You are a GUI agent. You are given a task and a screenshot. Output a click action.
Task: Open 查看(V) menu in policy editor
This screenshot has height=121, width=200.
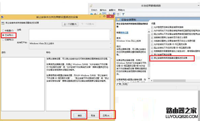pyautogui.click(x=112, y=10)
